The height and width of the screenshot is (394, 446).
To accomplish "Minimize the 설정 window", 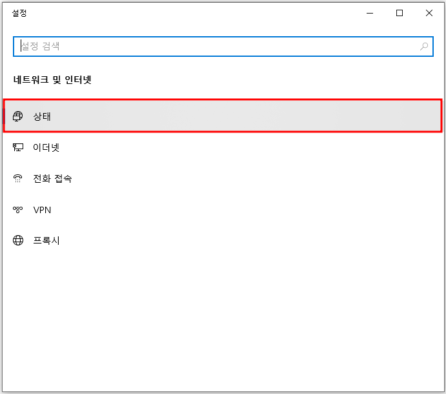I will pyautogui.click(x=370, y=13).
